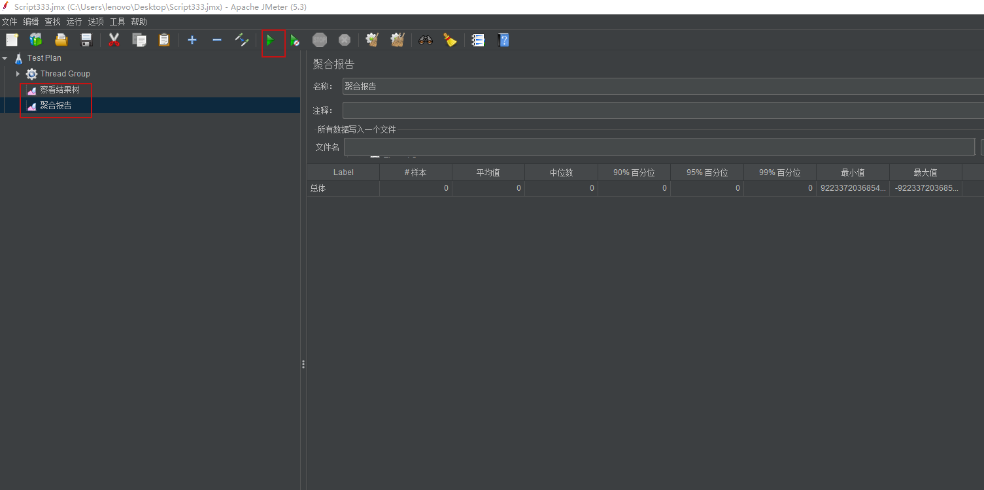The width and height of the screenshot is (984, 490).
Task: Copy the selected element via toolbar icon
Action: [x=139, y=40]
